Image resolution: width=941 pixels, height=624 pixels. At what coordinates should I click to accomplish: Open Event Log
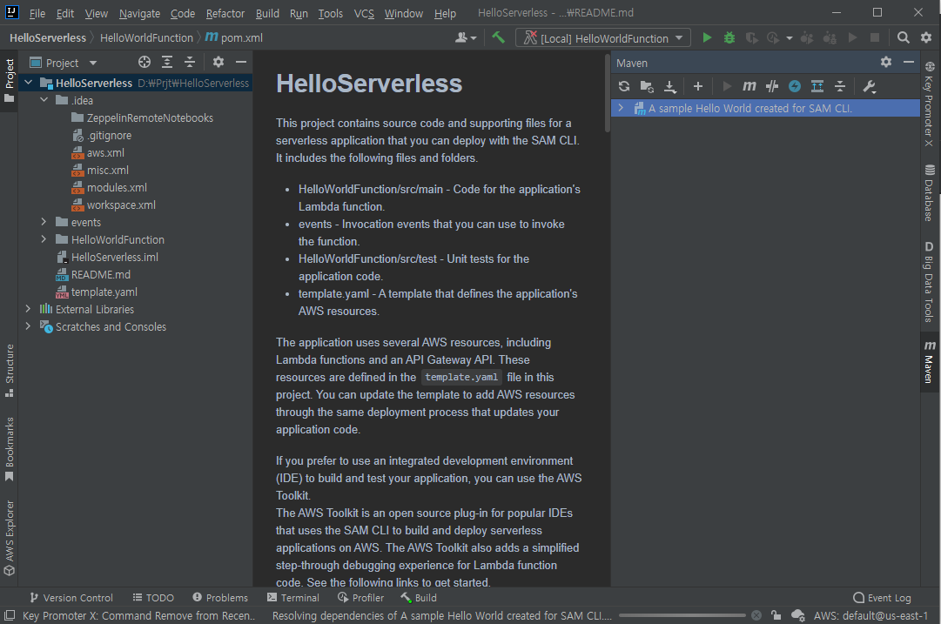point(882,598)
